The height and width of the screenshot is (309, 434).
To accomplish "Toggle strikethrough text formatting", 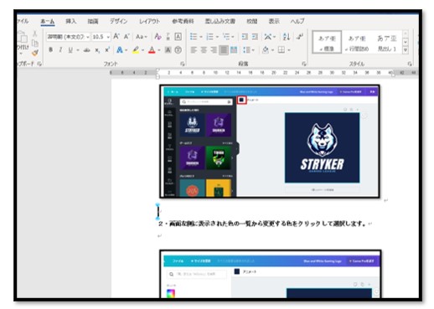I will pyautogui.click(x=86, y=50).
